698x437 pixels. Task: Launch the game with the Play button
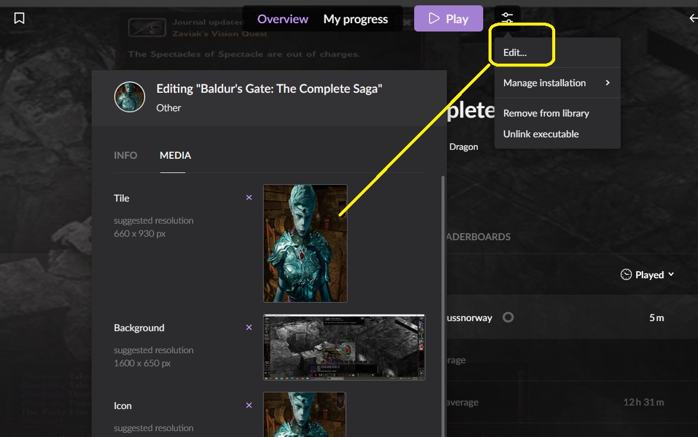[448, 18]
